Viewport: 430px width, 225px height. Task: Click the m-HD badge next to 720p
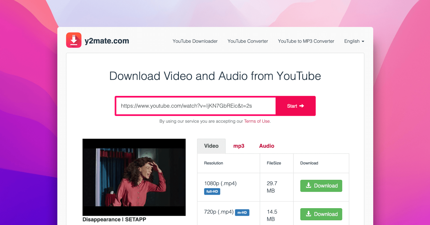pos(242,212)
